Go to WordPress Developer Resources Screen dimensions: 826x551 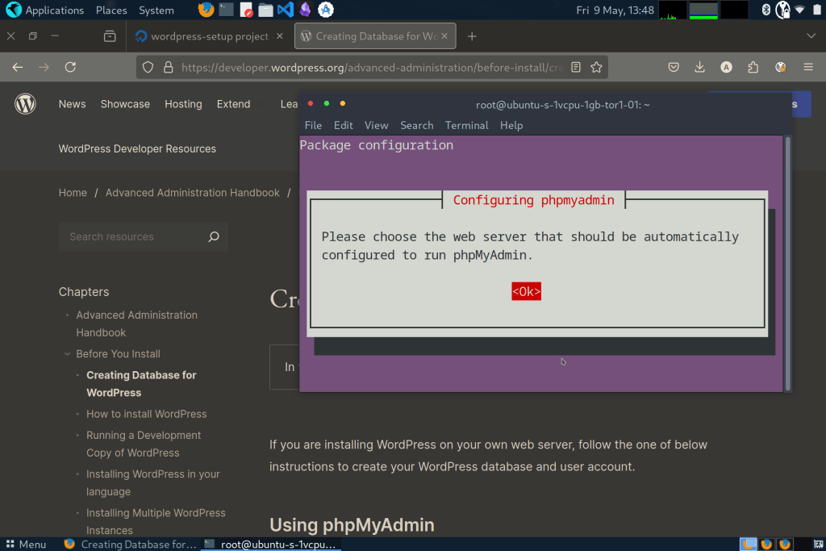pos(137,148)
